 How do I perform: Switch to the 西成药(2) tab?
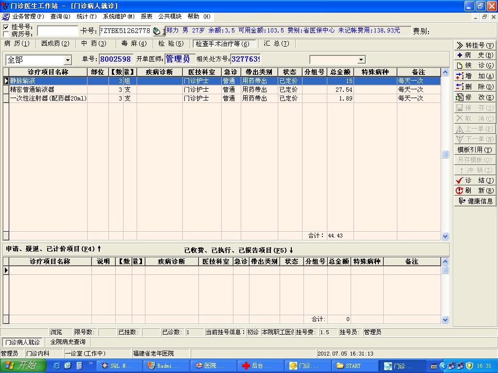point(55,44)
